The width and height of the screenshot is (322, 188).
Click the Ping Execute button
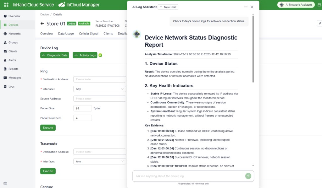coord(48,128)
